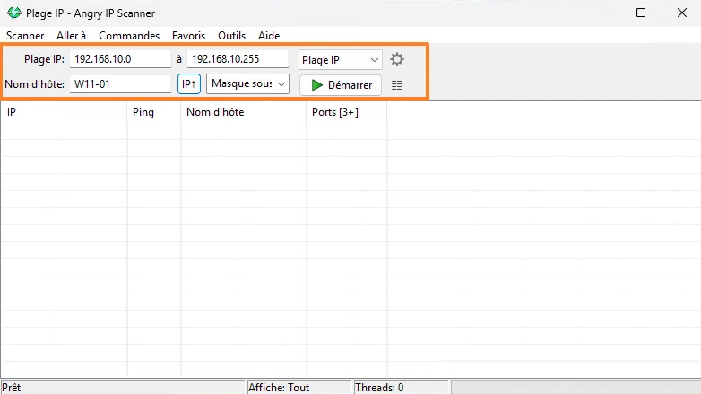
Task: Open preferences with the gear icon
Action: (x=397, y=59)
